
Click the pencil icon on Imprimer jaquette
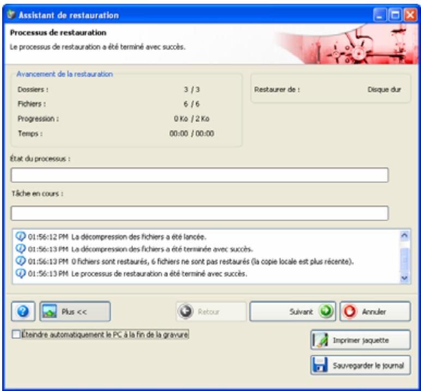[321, 340]
